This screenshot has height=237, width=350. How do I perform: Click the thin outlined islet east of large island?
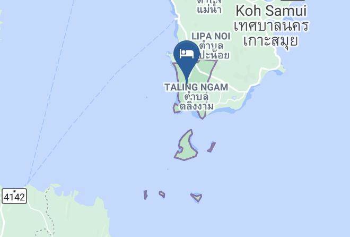tap(212, 147)
